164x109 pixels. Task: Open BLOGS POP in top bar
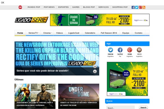click(x=89, y=7)
